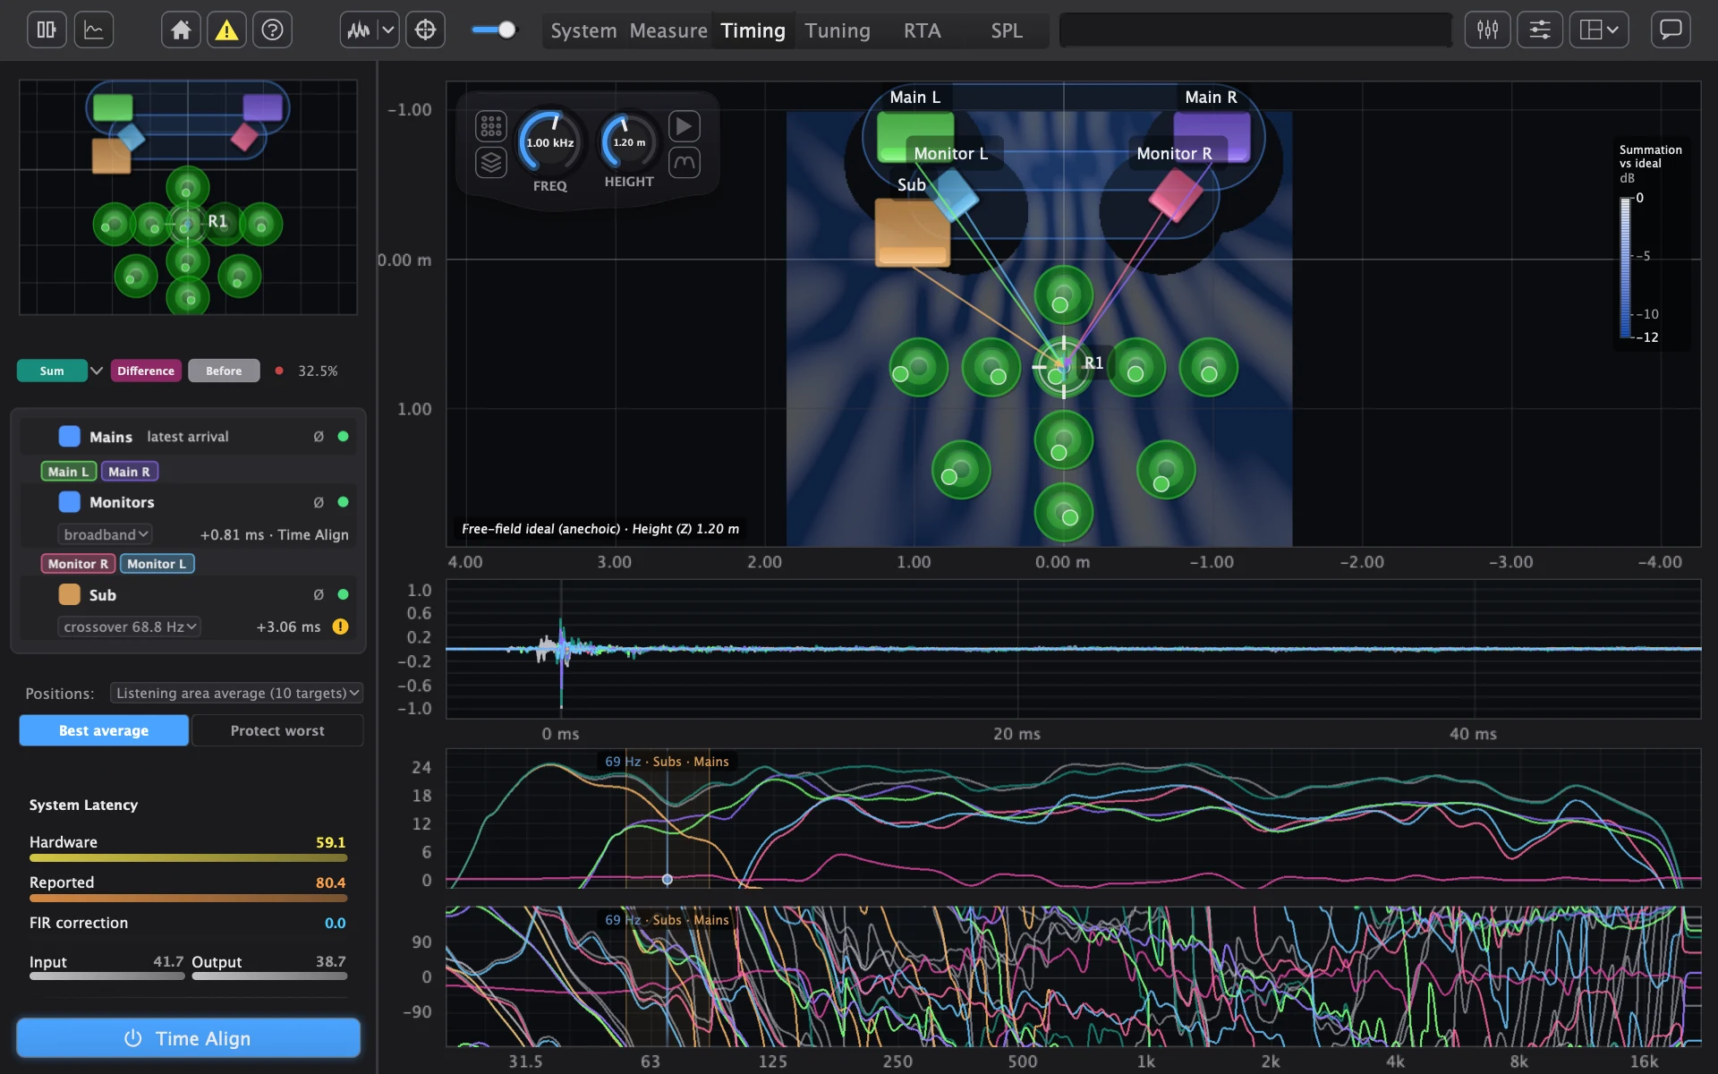Click the response curve icon beside HEIGHT
Viewport: 1718px width, 1074px height.
(x=684, y=163)
